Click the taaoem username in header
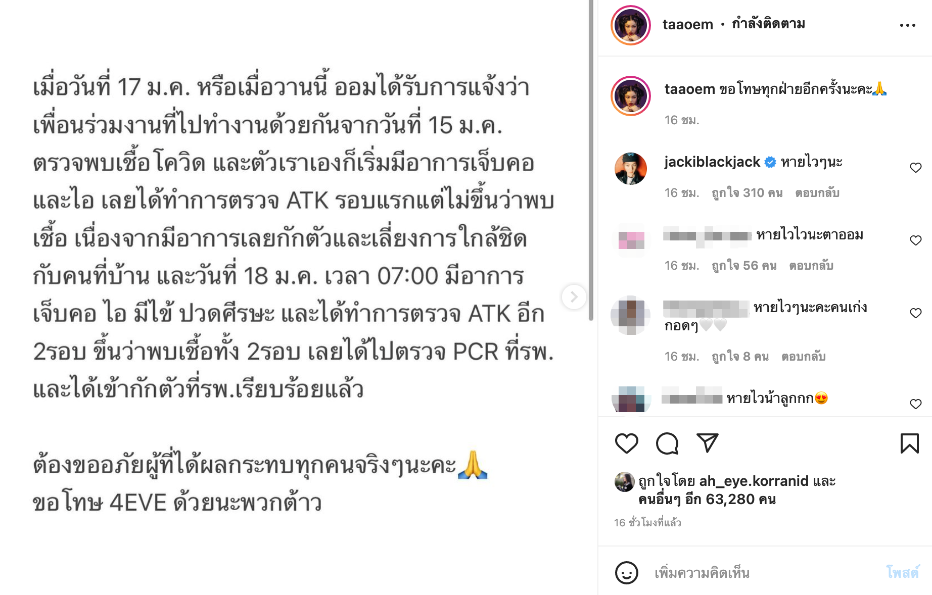The height and width of the screenshot is (595, 932). (x=688, y=24)
